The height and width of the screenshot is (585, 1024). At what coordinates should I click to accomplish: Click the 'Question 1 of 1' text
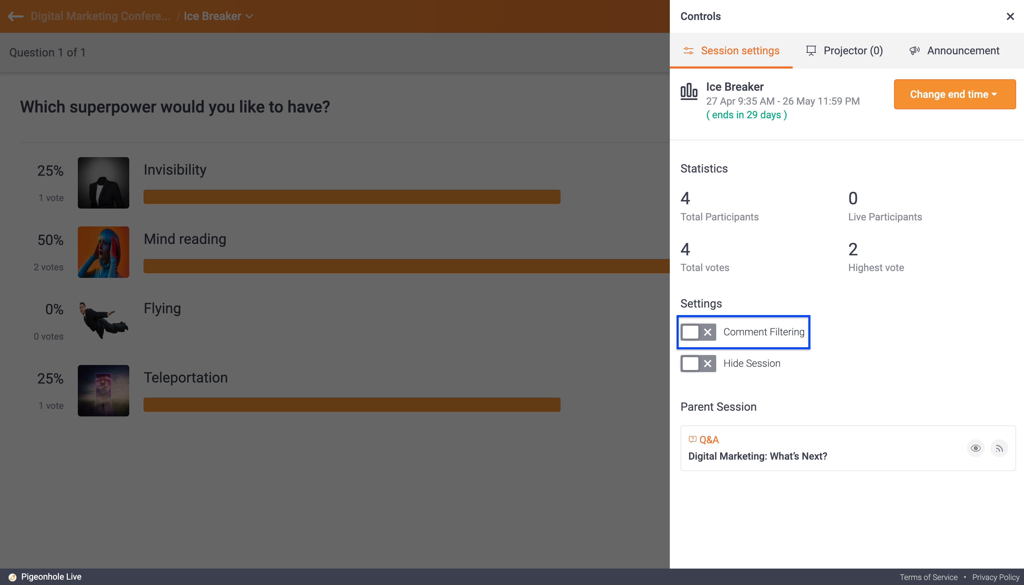point(47,52)
